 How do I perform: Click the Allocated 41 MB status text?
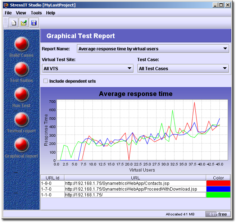tap(180, 214)
